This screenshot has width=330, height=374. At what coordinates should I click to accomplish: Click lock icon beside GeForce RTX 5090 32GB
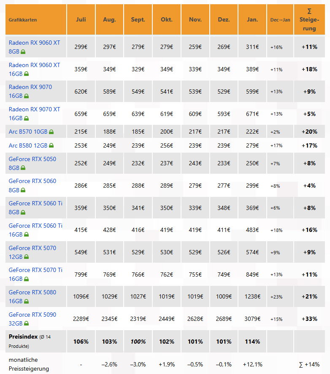point(26,323)
